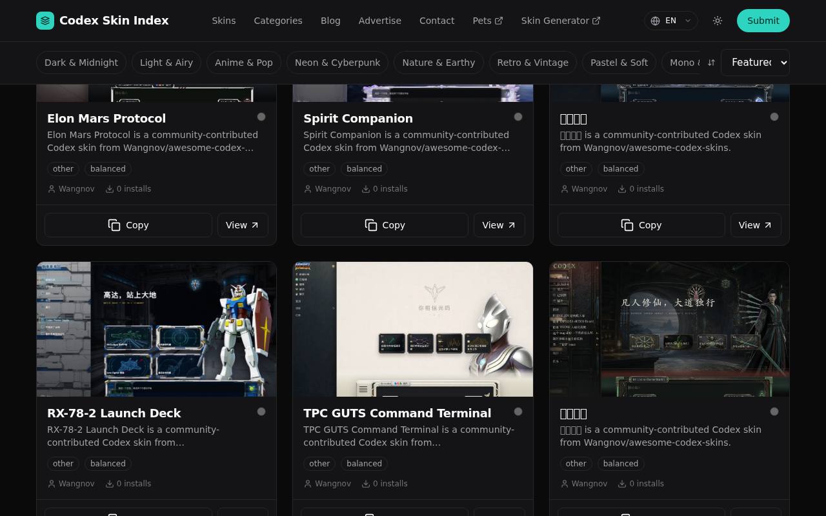Click the author icon on RX-78-2 Launch Deck
The width and height of the screenshot is (826, 516).
click(52, 484)
